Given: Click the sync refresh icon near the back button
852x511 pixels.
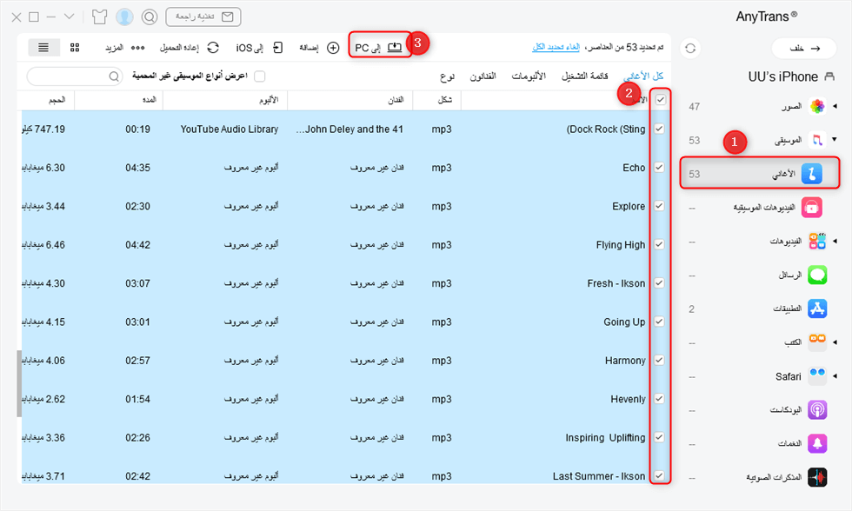Looking at the screenshot, I should 690,48.
